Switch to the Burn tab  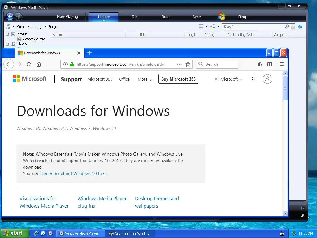(x=165, y=17)
